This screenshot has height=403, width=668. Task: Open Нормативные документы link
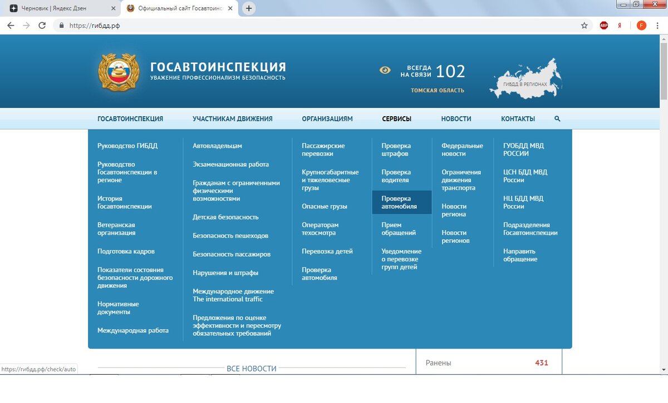tap(118, 308)
